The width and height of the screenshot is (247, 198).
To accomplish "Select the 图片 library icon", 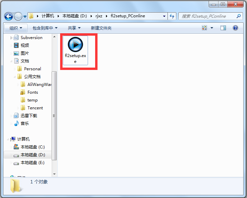I will click(x=16, y=53).
